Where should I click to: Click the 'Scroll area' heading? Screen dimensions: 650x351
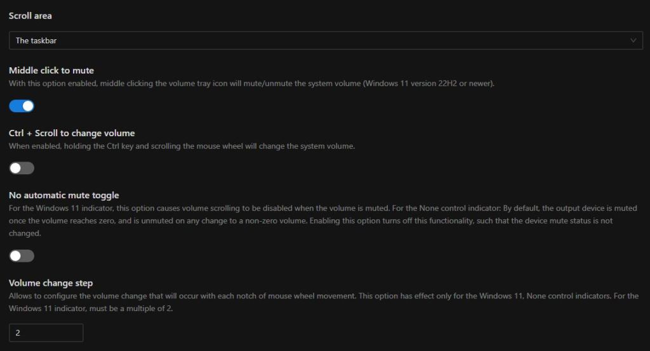pos(30,16)
